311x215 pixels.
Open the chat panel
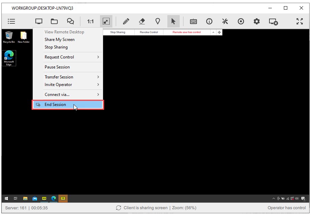[x=70, y=21]
